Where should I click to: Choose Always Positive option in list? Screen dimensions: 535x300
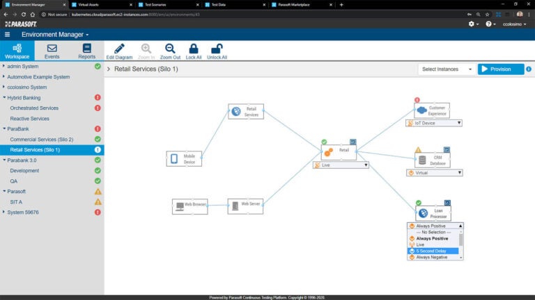[433, 238]
